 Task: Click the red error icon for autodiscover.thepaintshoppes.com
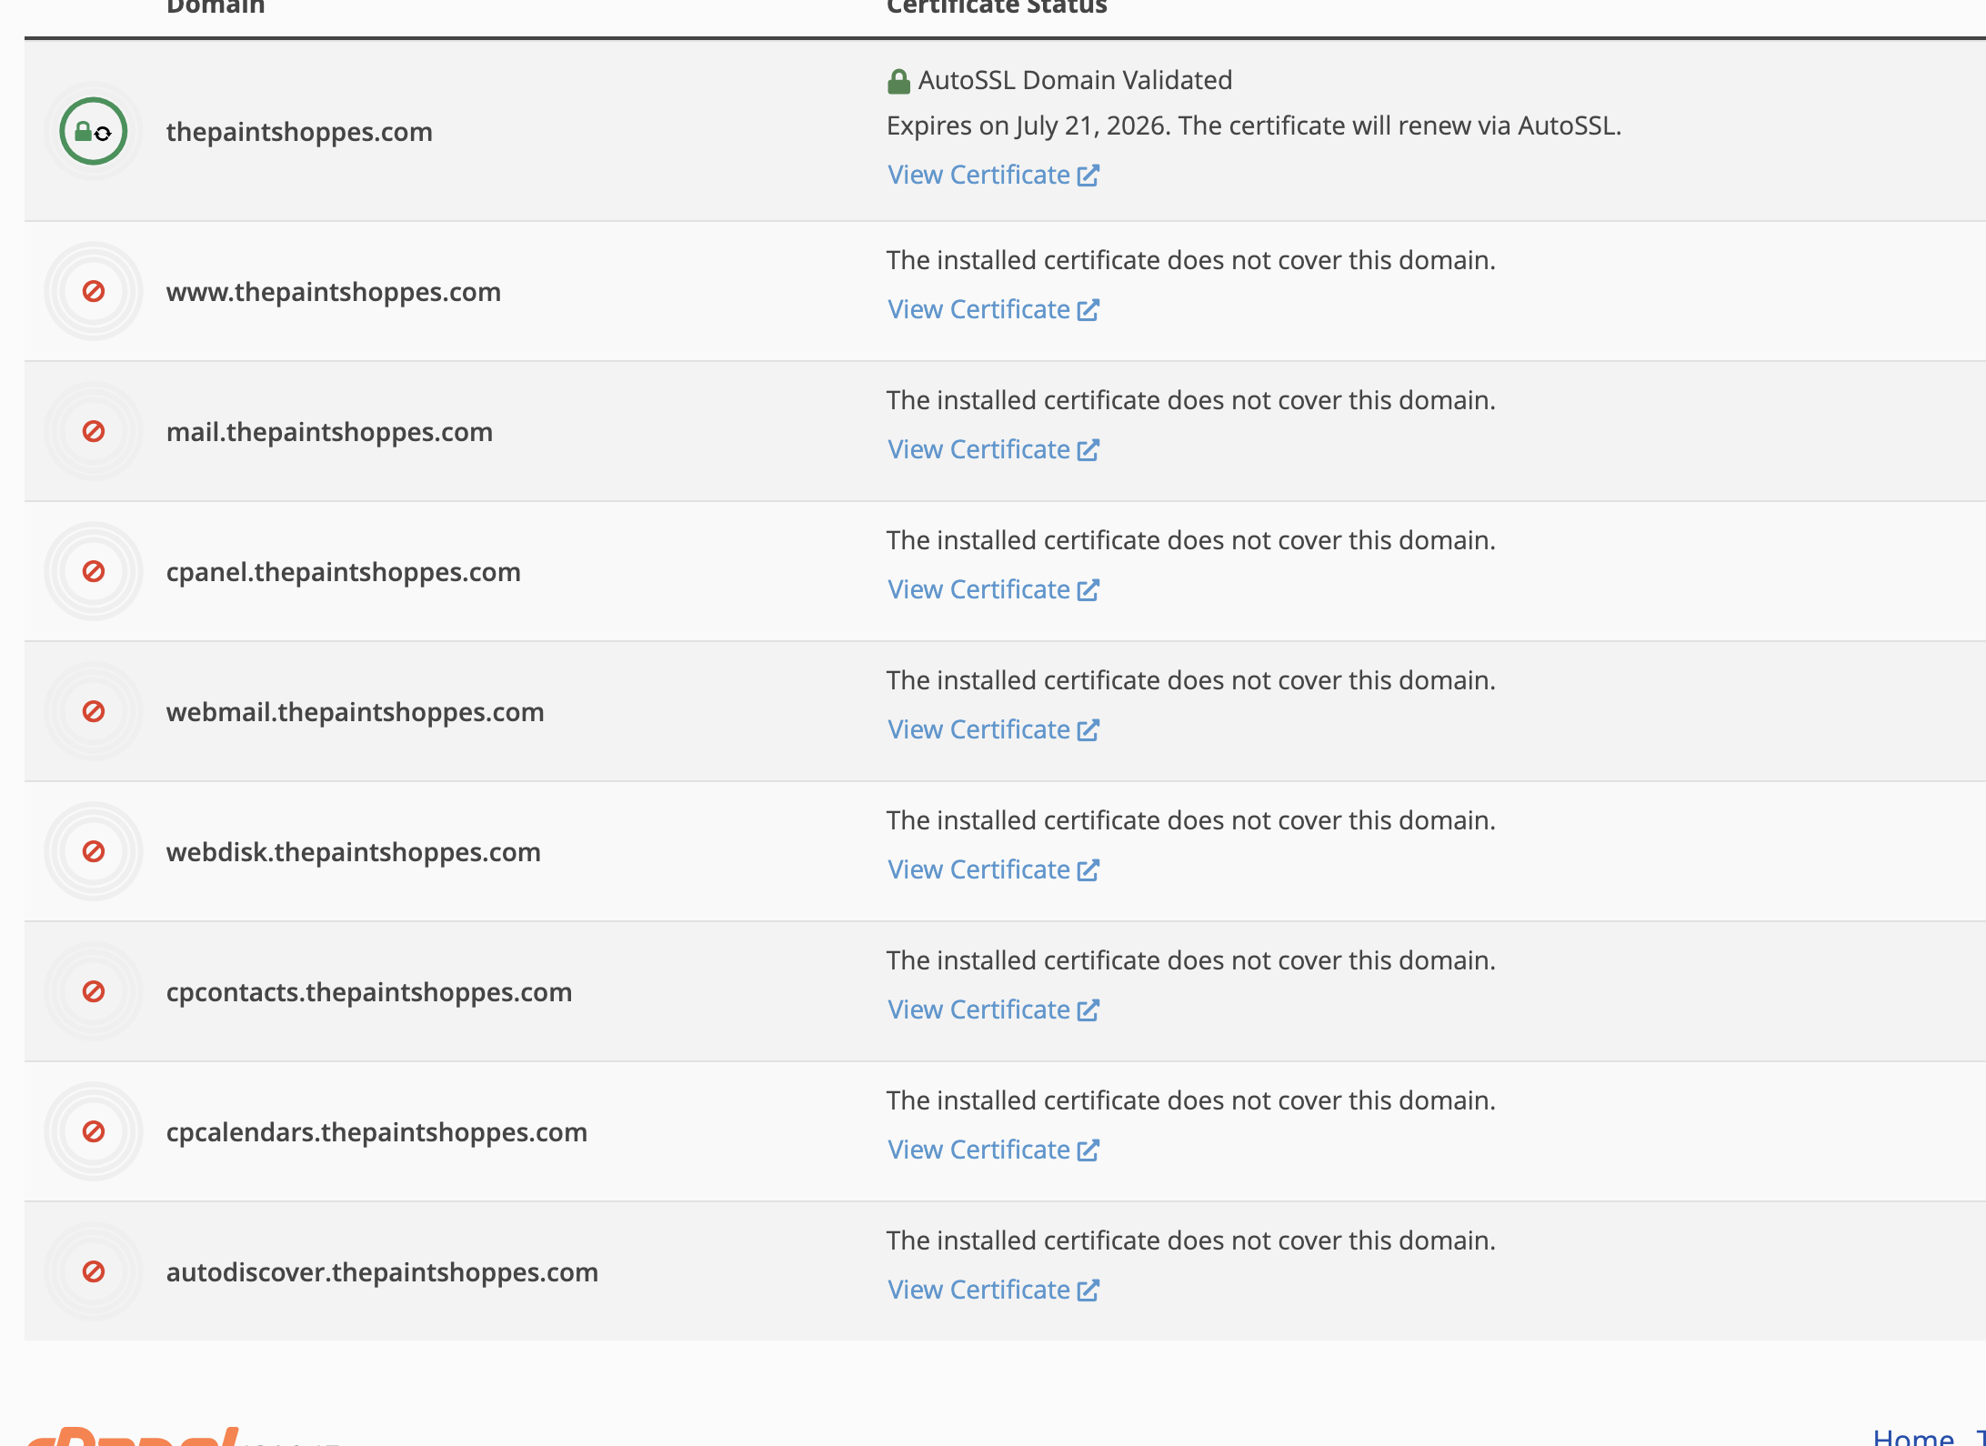[94, 1271]
